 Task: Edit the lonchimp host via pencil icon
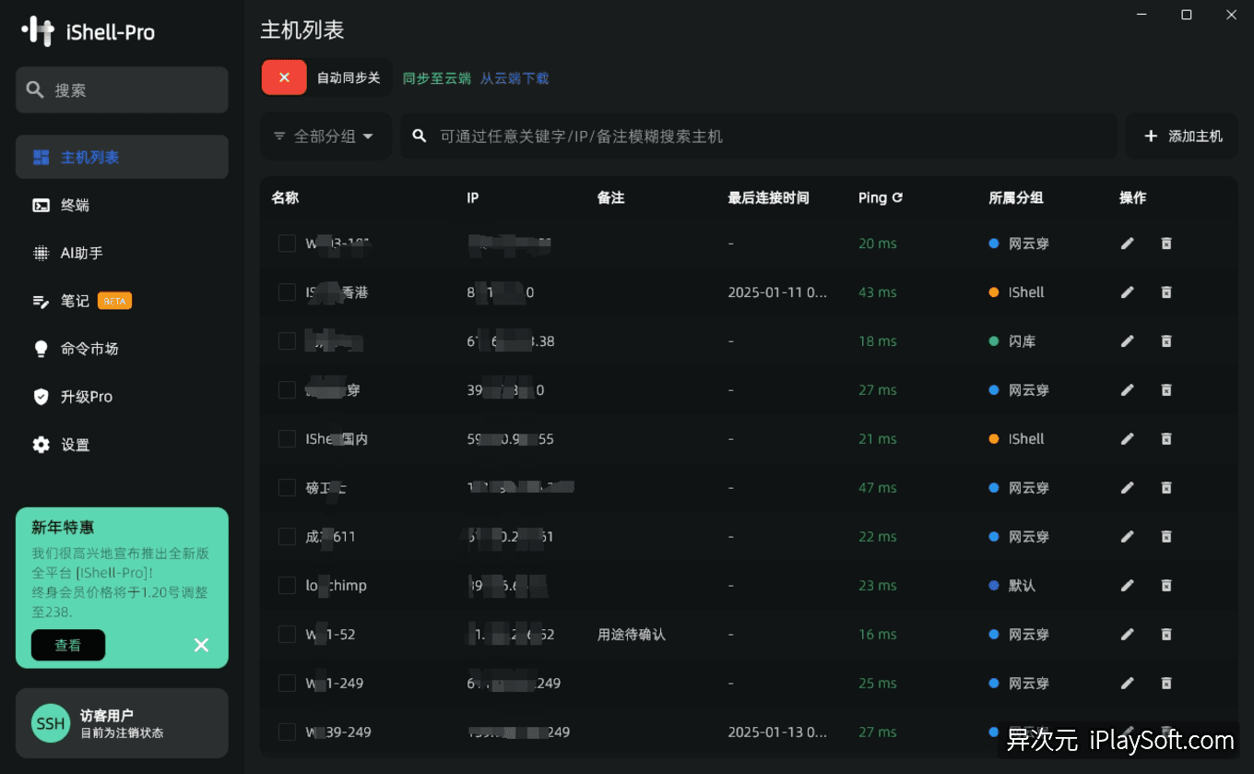point(1127,585)
